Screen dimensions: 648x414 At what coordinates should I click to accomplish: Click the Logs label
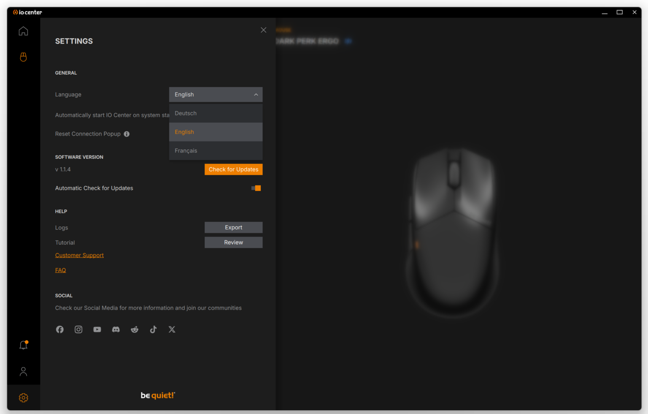click(62, 228)
